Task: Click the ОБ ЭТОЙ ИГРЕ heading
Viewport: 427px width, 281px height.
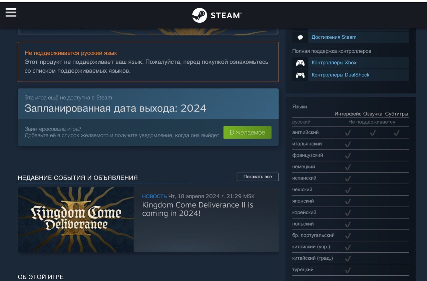Action: pyautogui.click(x=41, y=277)
